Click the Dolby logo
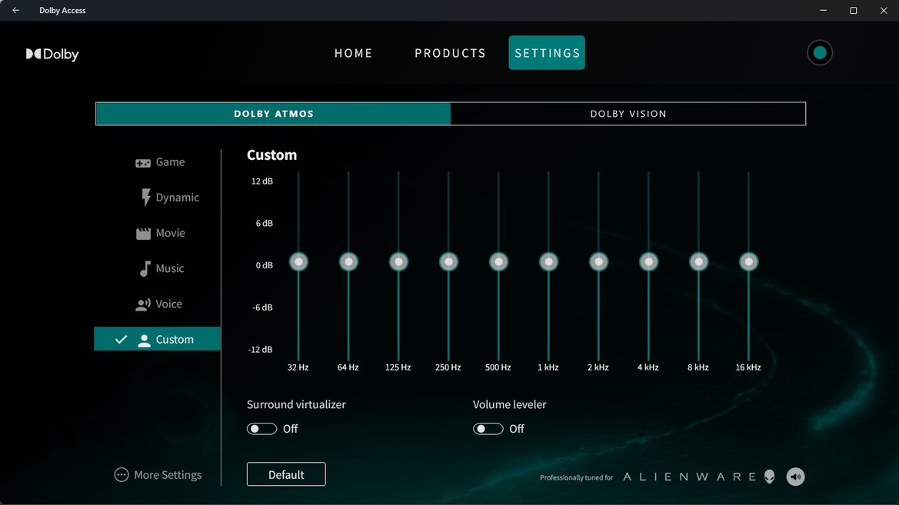Viewport: 899px width, 505px height. click(52, 54)
